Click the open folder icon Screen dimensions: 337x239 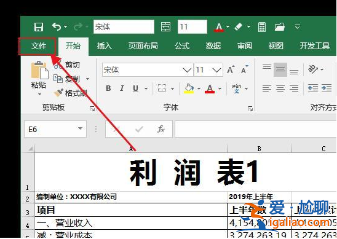pyautogui.click(x=279, y=27)
